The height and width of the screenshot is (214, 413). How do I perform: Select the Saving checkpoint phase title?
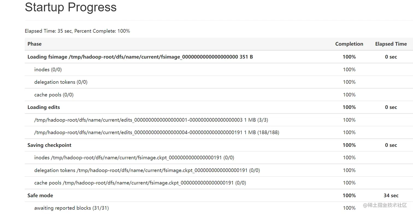coord(49,145)
